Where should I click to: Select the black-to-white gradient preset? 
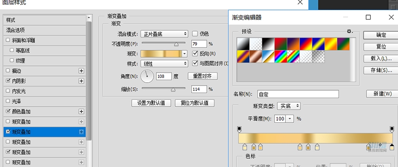268,44
